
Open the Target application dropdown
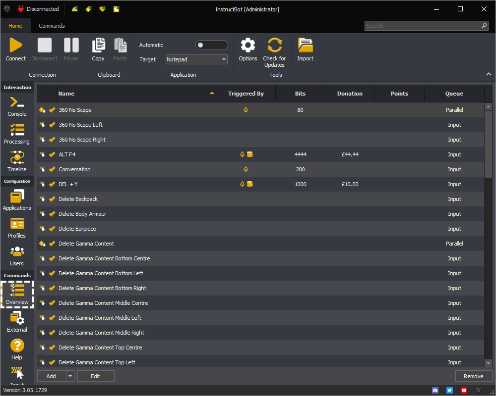click(196, 59)
